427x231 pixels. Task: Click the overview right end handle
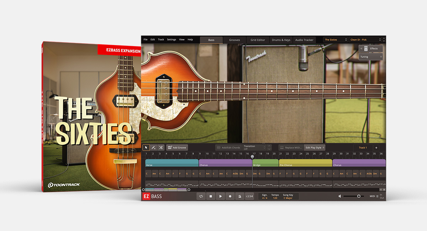point(189,189)
